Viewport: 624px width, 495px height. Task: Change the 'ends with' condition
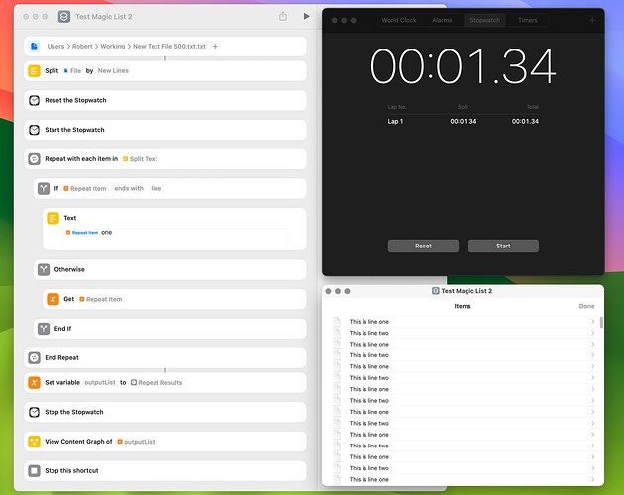(129, 189)
